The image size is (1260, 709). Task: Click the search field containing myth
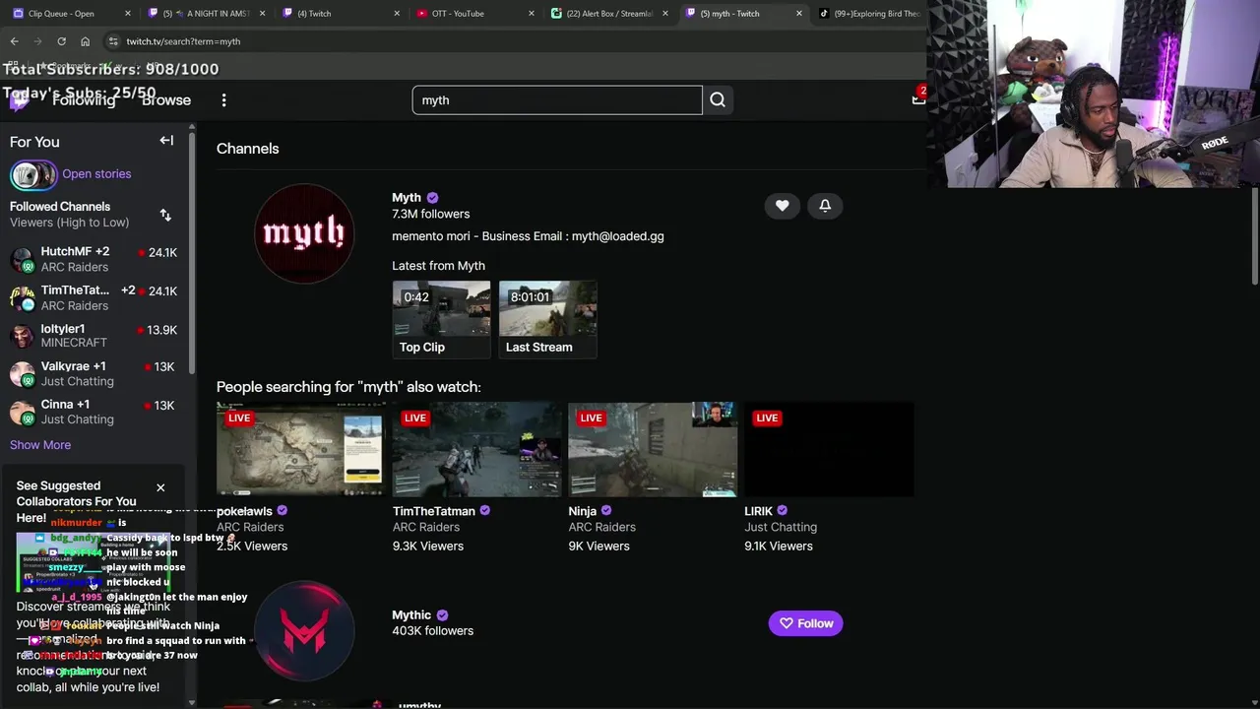click(x=557, y=100)
